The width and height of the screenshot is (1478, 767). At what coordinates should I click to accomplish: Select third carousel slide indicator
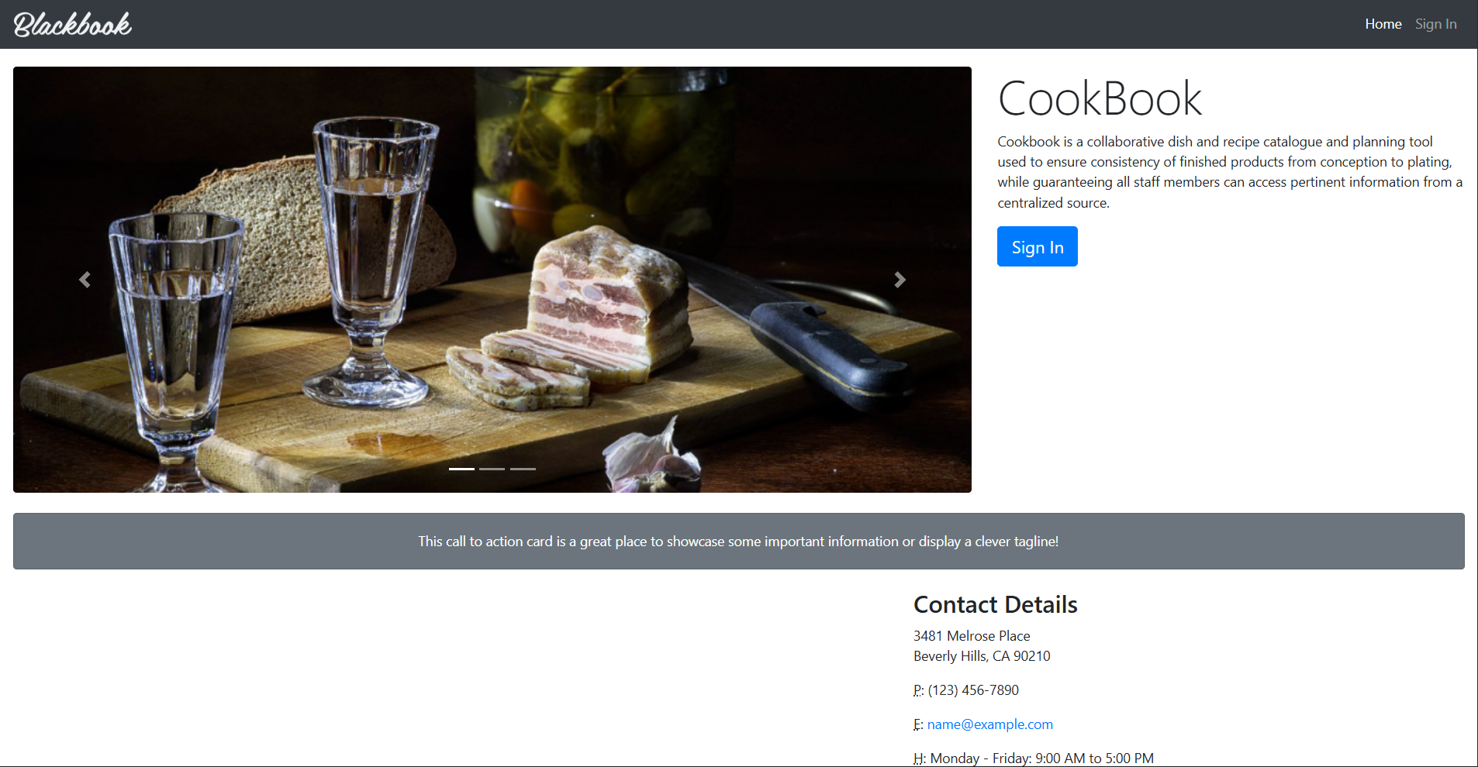click(523, 469)
